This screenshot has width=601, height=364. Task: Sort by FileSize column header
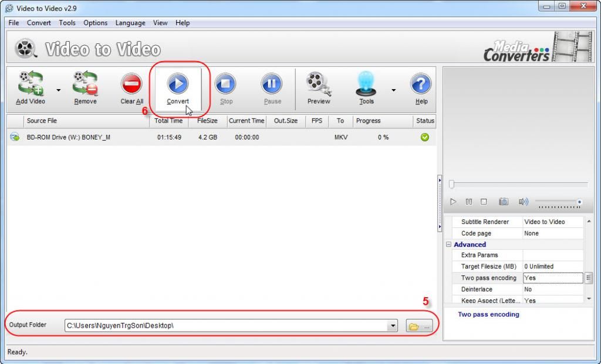pyautogui.click(x=207, y=121)
